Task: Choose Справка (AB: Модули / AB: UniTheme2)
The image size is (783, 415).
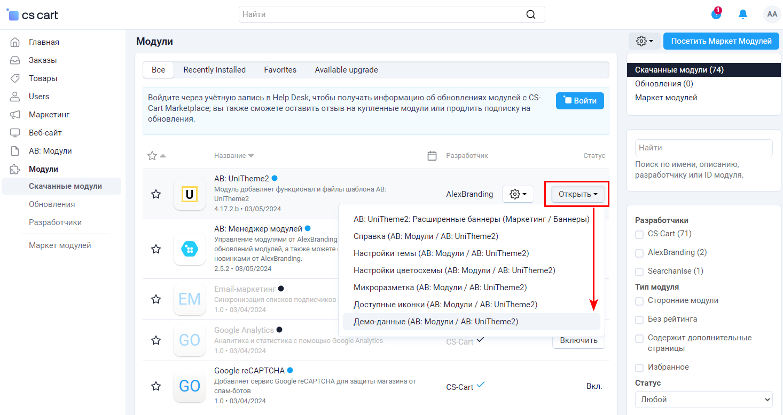Action: 472,236
